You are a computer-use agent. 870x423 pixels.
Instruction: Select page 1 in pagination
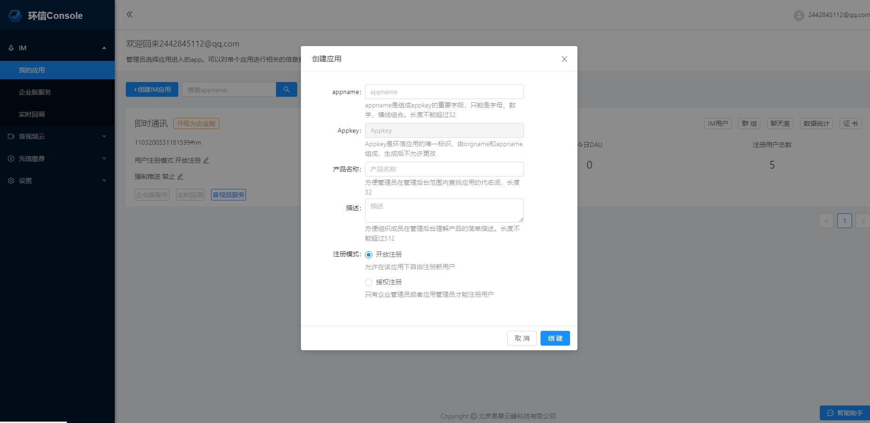point(844,221)
